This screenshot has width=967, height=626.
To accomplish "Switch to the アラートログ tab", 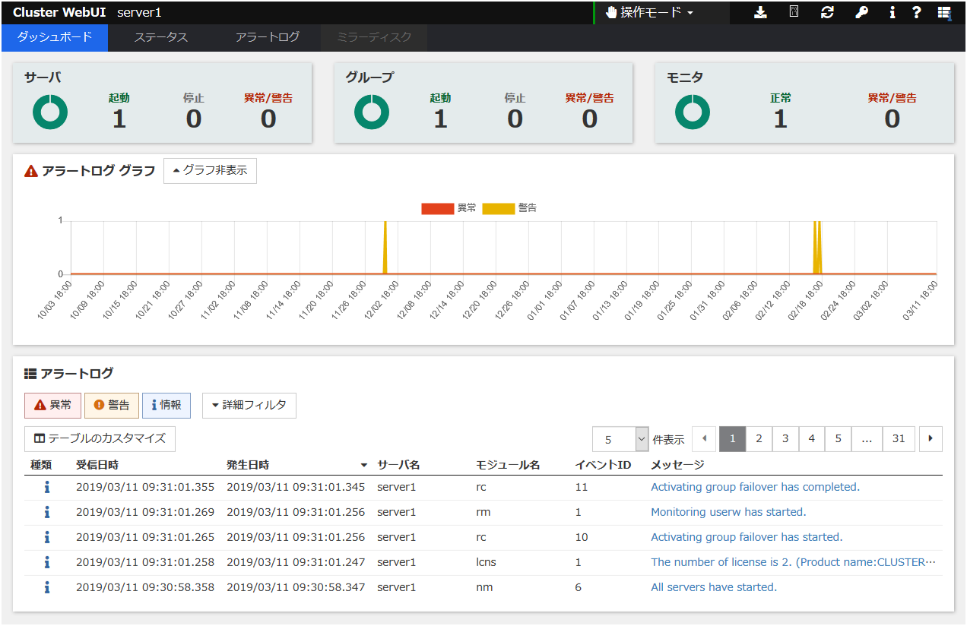I will (267, 38).
